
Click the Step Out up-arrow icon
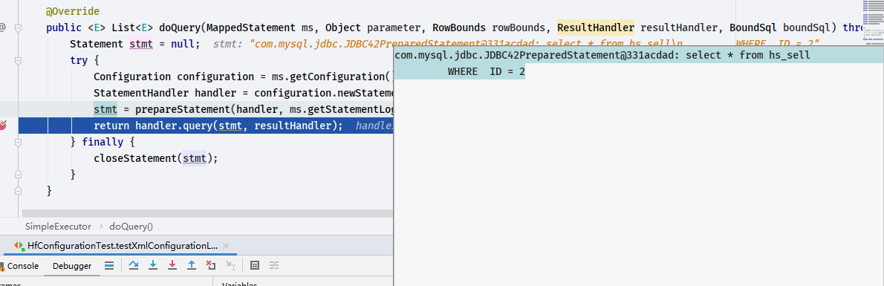[192, 265]
